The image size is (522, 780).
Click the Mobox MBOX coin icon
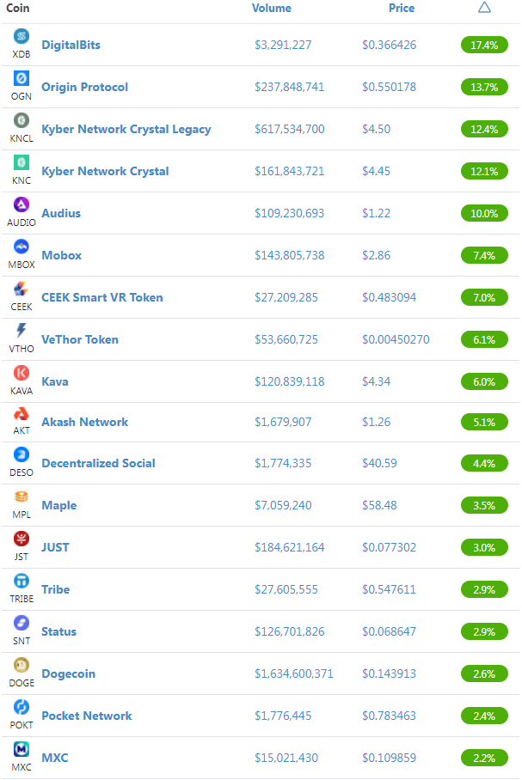(x=21, y=247)
